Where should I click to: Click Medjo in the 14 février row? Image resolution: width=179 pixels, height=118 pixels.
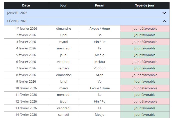pyautogui.click(x=100, y=115)
